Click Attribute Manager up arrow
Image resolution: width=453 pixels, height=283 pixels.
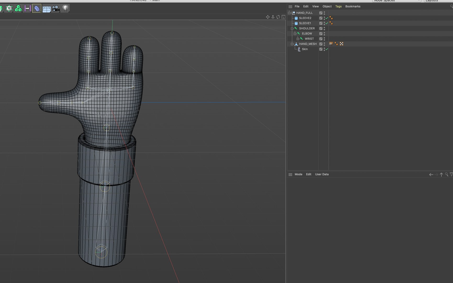441,175
